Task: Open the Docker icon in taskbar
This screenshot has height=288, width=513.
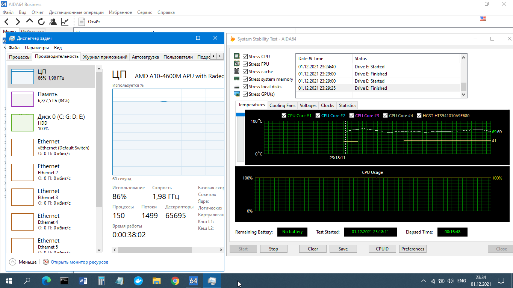Action: 138,280
